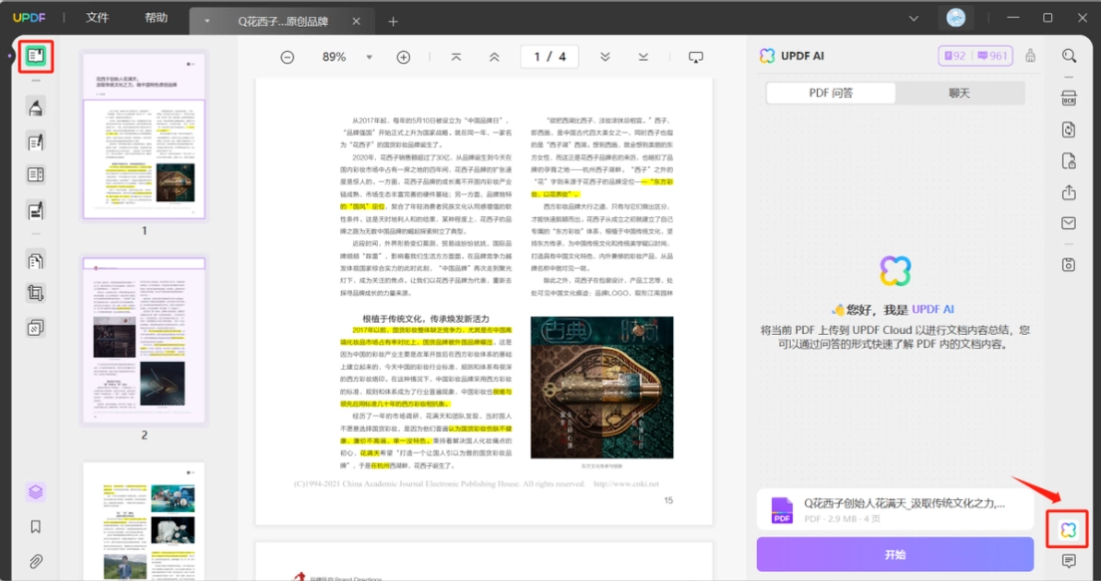1101x581 pixels.
Task: Open the Share upload icon
Action: click(1069, 192)
